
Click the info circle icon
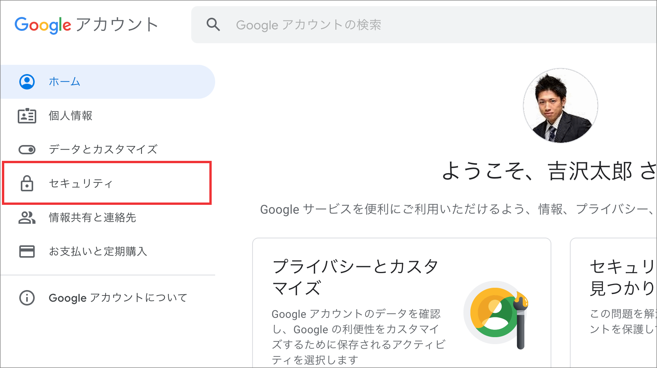coord(27,298)
